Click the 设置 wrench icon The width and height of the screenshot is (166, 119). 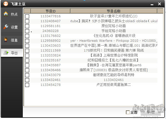tap(6, 27)
